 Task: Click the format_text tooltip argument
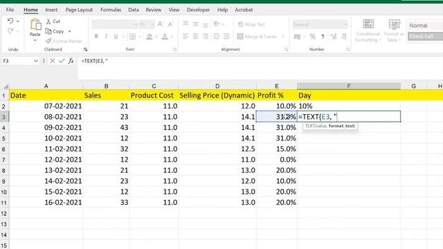point(341,126)
